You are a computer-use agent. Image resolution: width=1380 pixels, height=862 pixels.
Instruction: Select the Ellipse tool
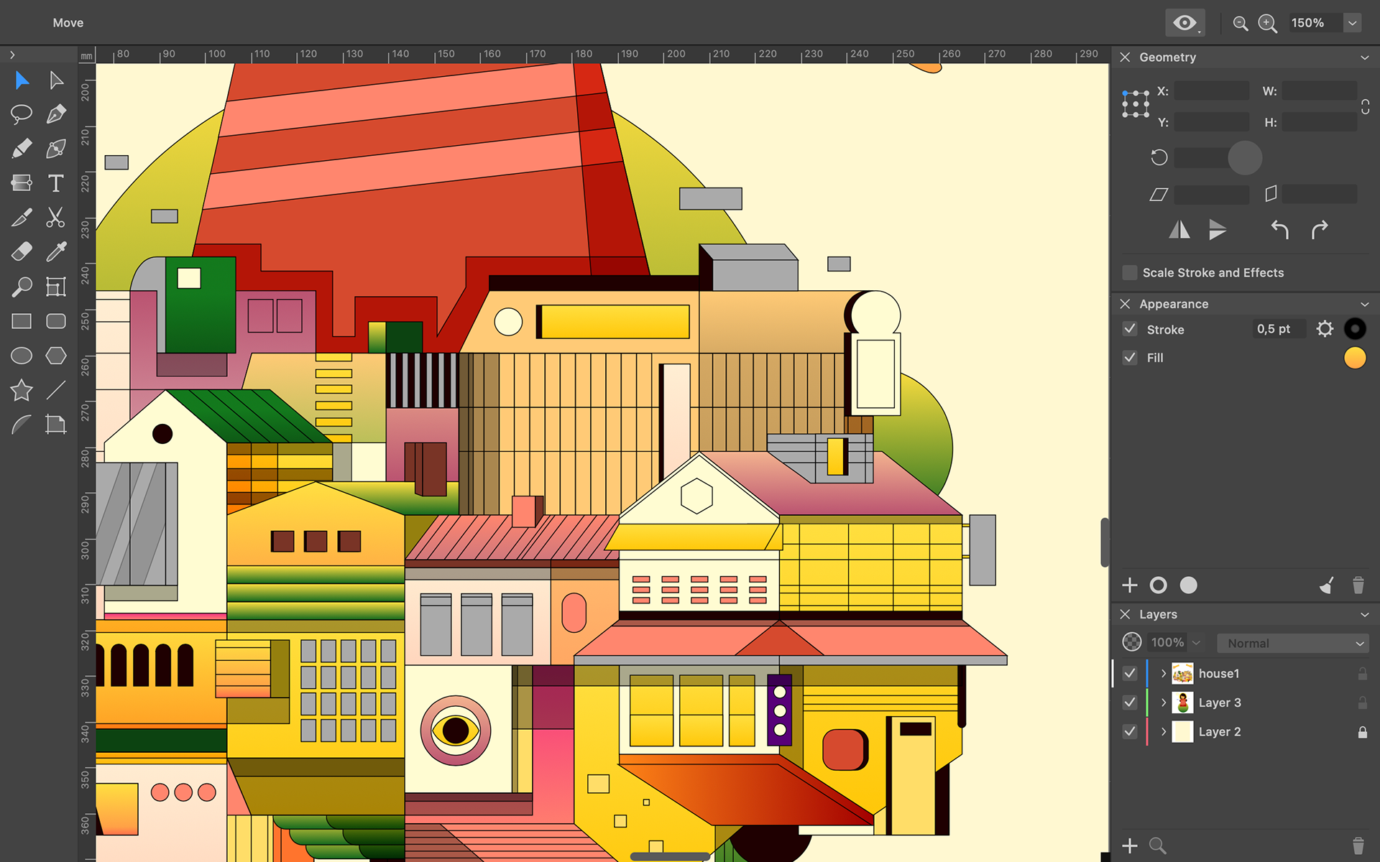click(x=22, y=356)
